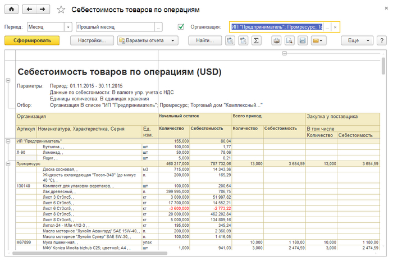The width and height of the screenshot is (393, 261).
Task: Collapse the report parameters header section
Action: [8, 80]
